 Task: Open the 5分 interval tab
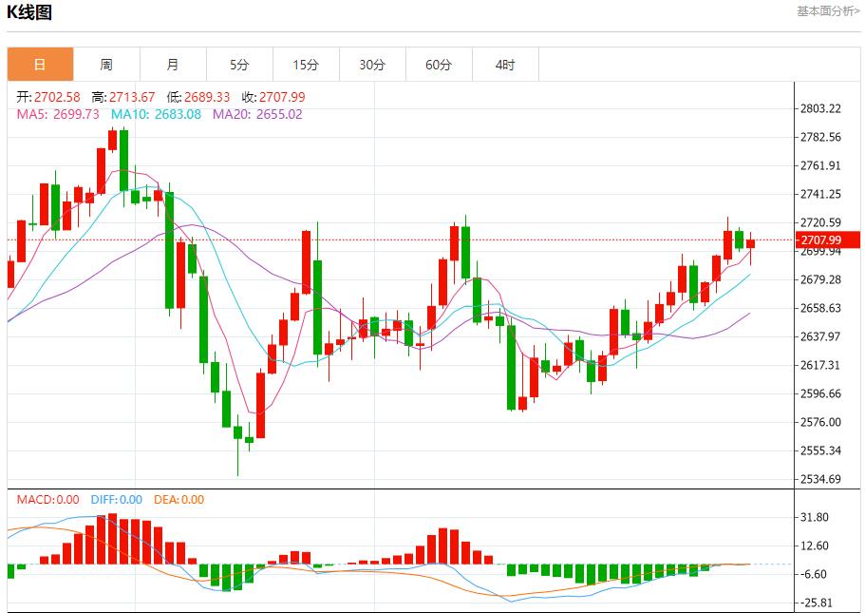tap(239, 65)
